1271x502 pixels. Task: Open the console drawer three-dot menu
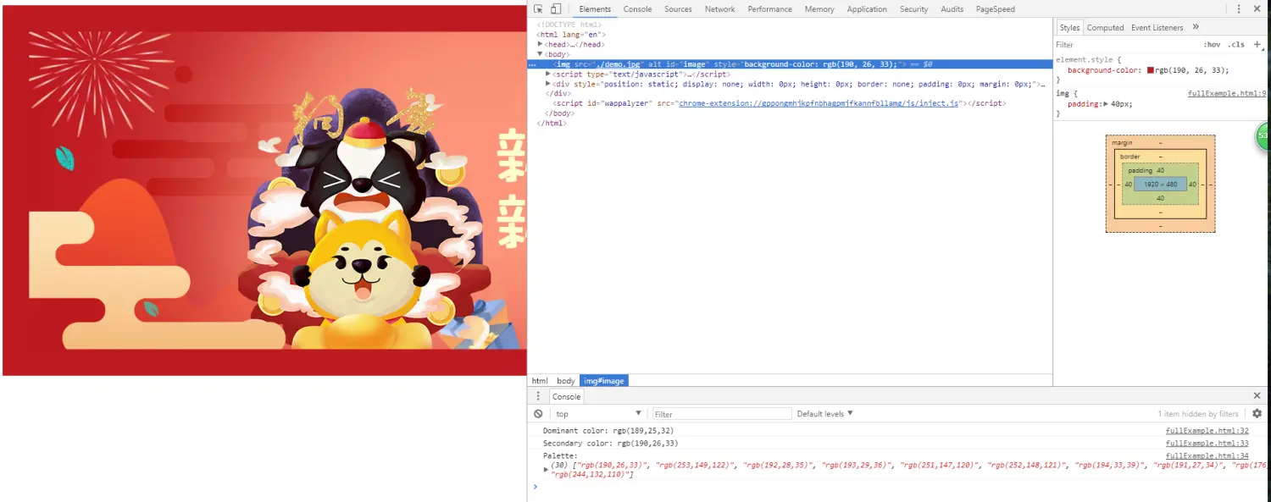538,396
